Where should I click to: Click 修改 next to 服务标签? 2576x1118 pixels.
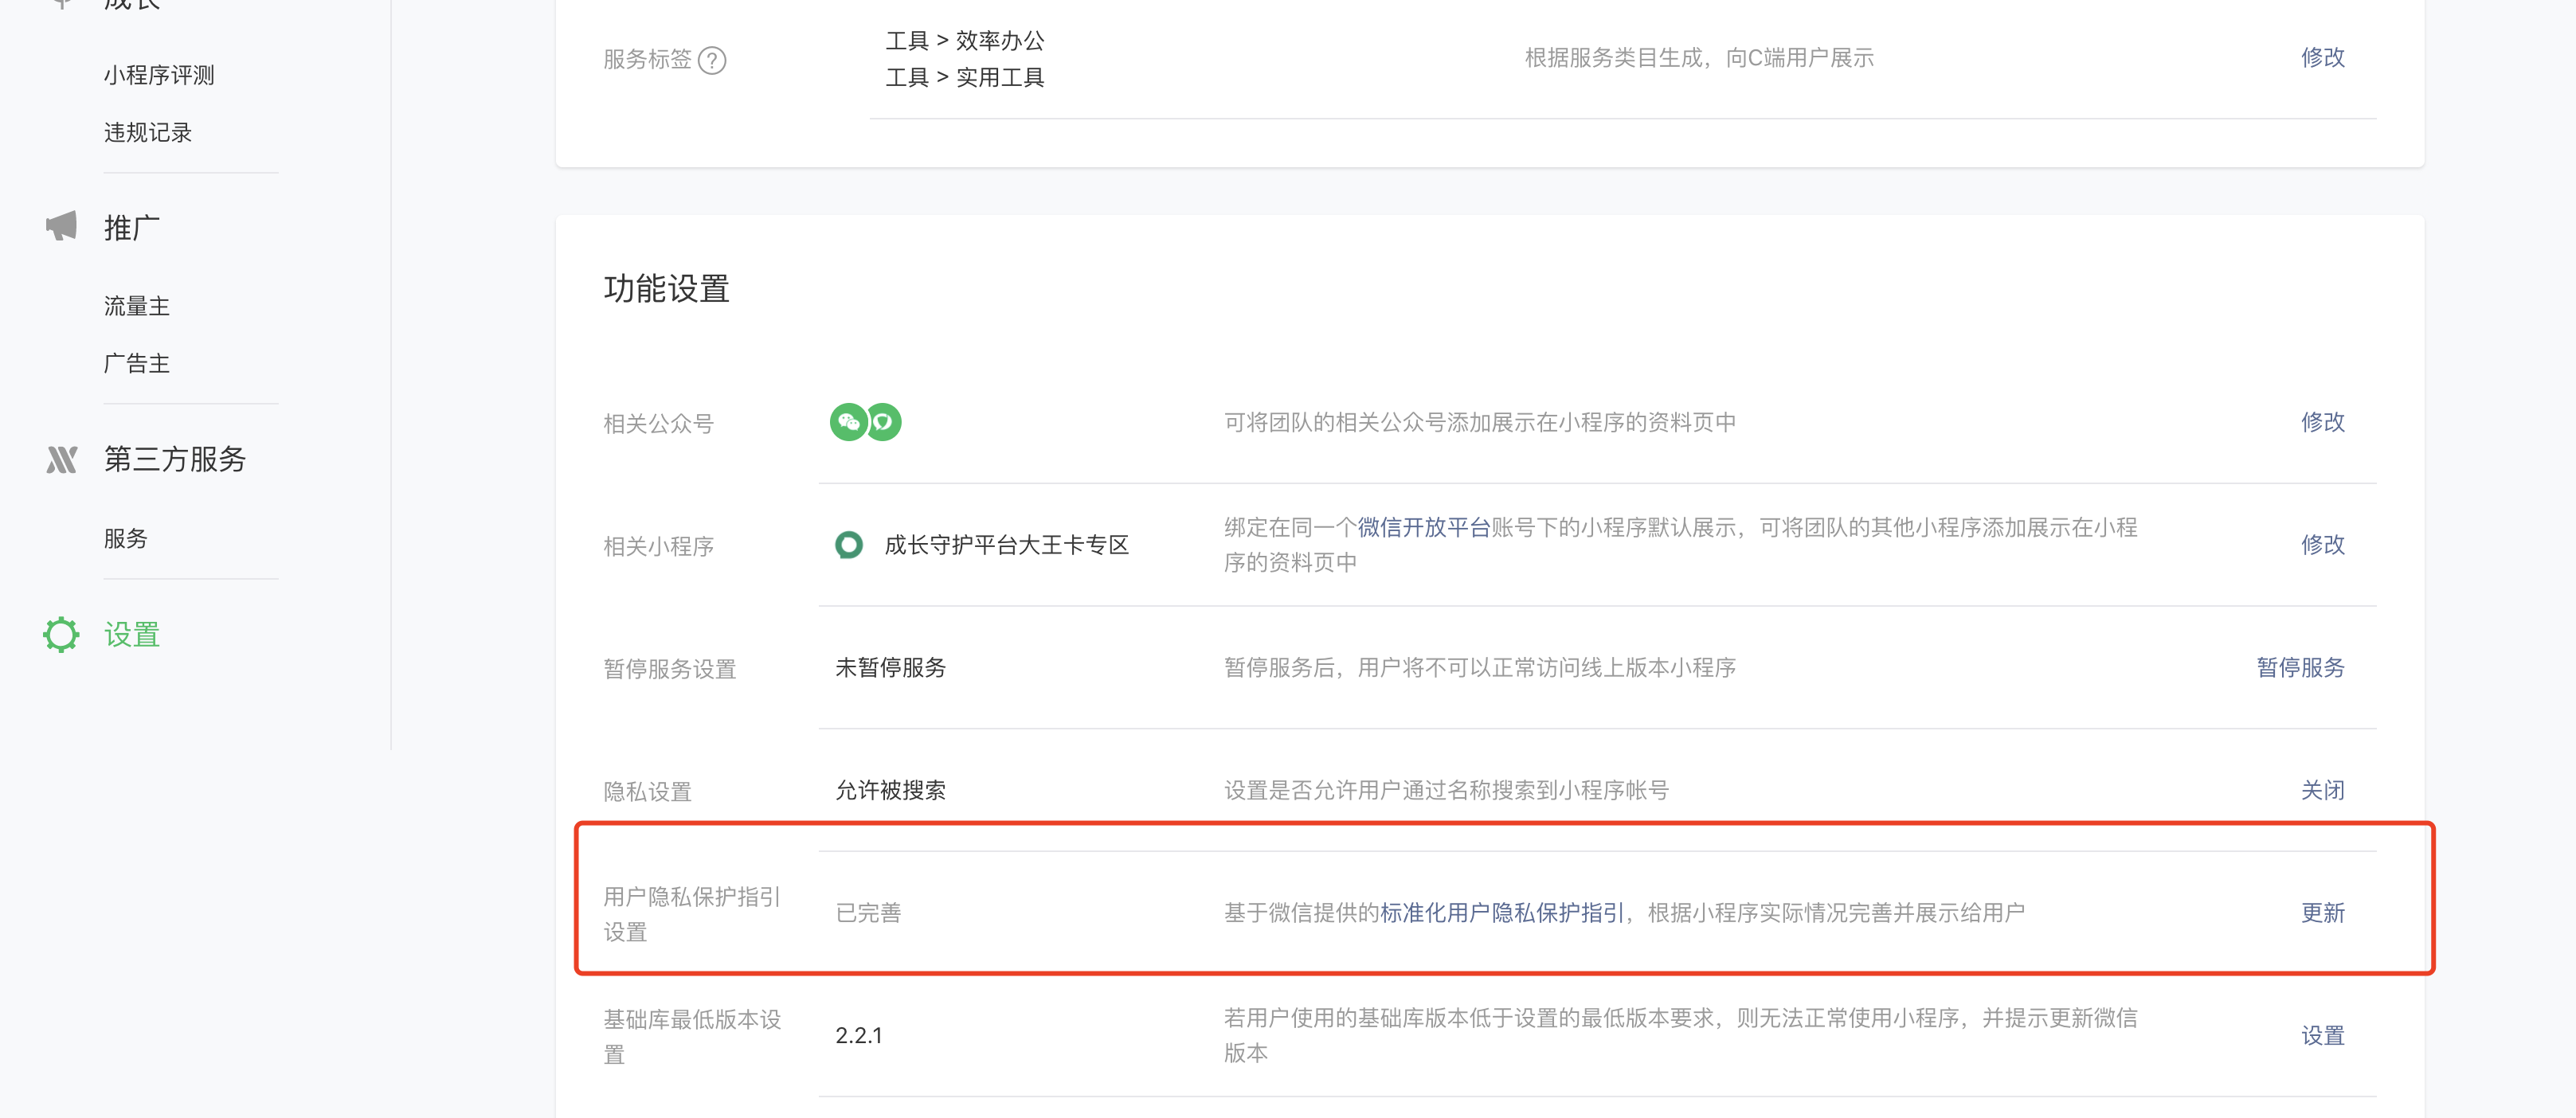coord(2322,58)
